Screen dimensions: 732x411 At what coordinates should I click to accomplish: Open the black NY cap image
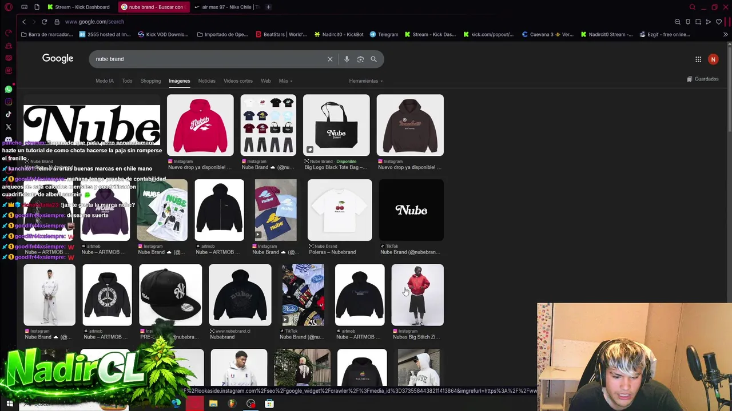coord(170,295)
